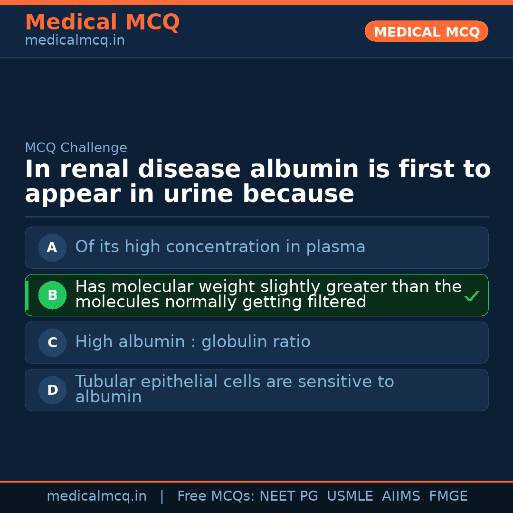Click 'FMGE' in the footer
The height and width of the screenshot is (513, 513).
448,496
